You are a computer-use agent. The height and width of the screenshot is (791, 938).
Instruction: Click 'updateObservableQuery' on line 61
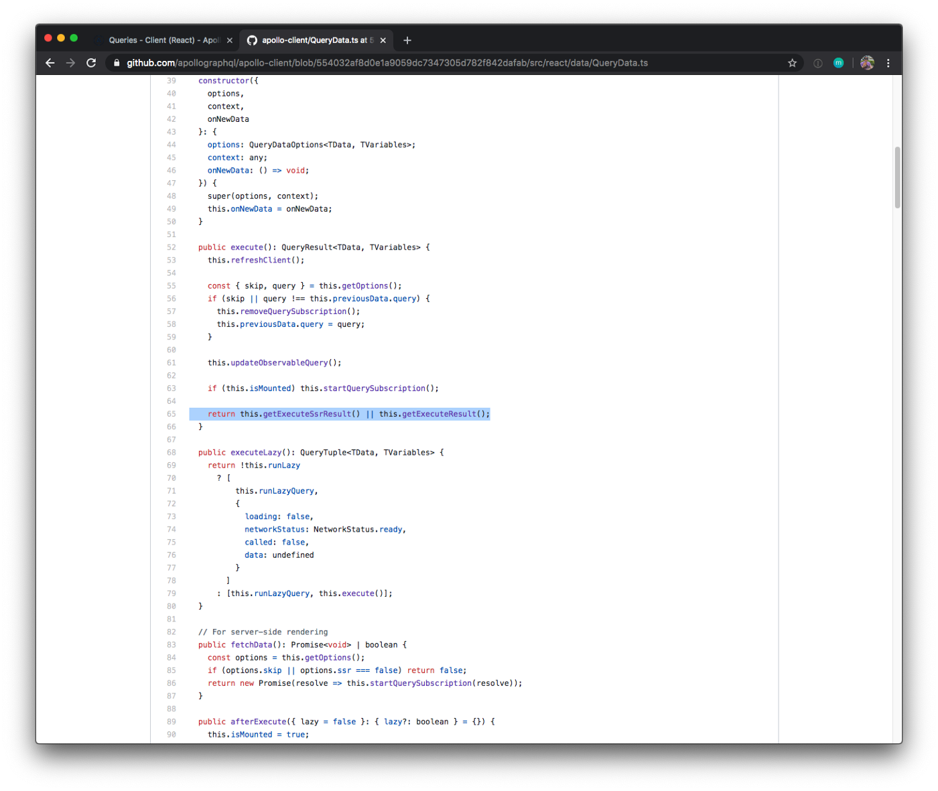(279, 362)
